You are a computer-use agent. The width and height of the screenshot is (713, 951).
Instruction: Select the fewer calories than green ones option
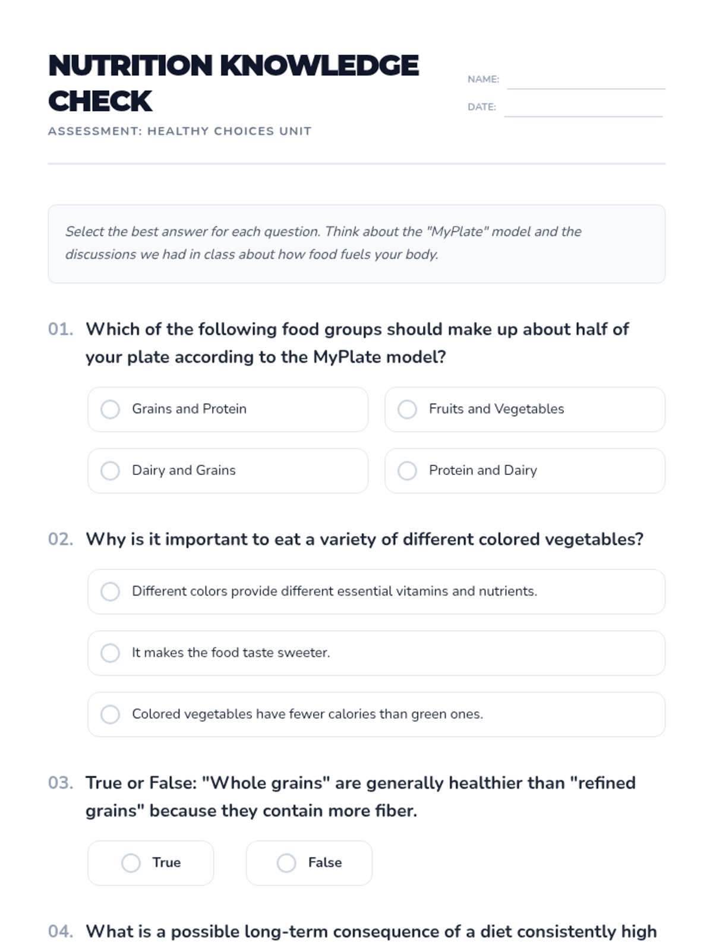(x=376, y=714)
